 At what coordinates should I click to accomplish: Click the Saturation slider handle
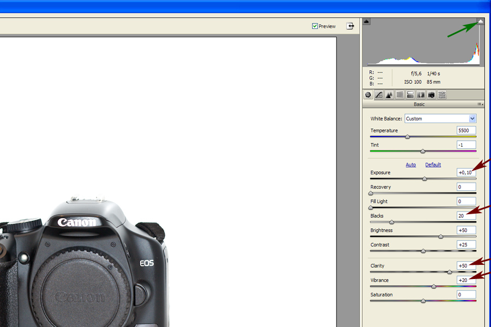click(x=423, y=300)
